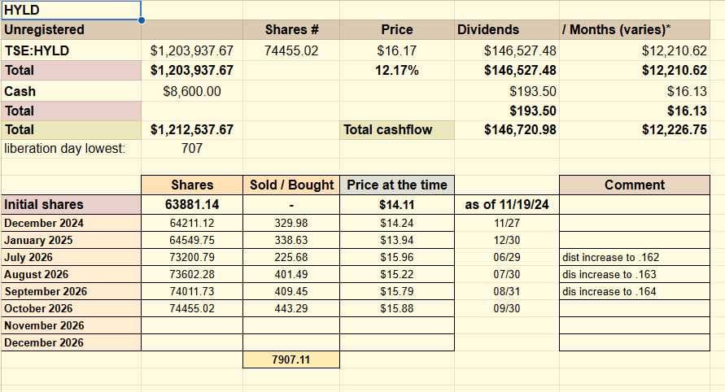Click the $146,720.98 total dividends cell
The image size is (725, 392).
(507, 130)
